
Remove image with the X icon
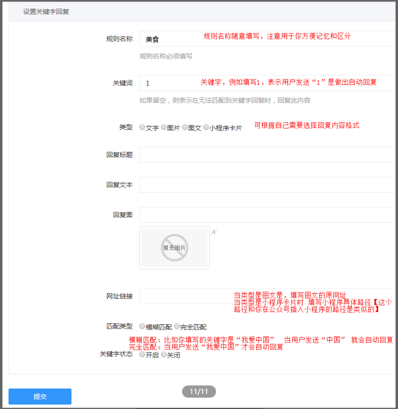(214, 232)
